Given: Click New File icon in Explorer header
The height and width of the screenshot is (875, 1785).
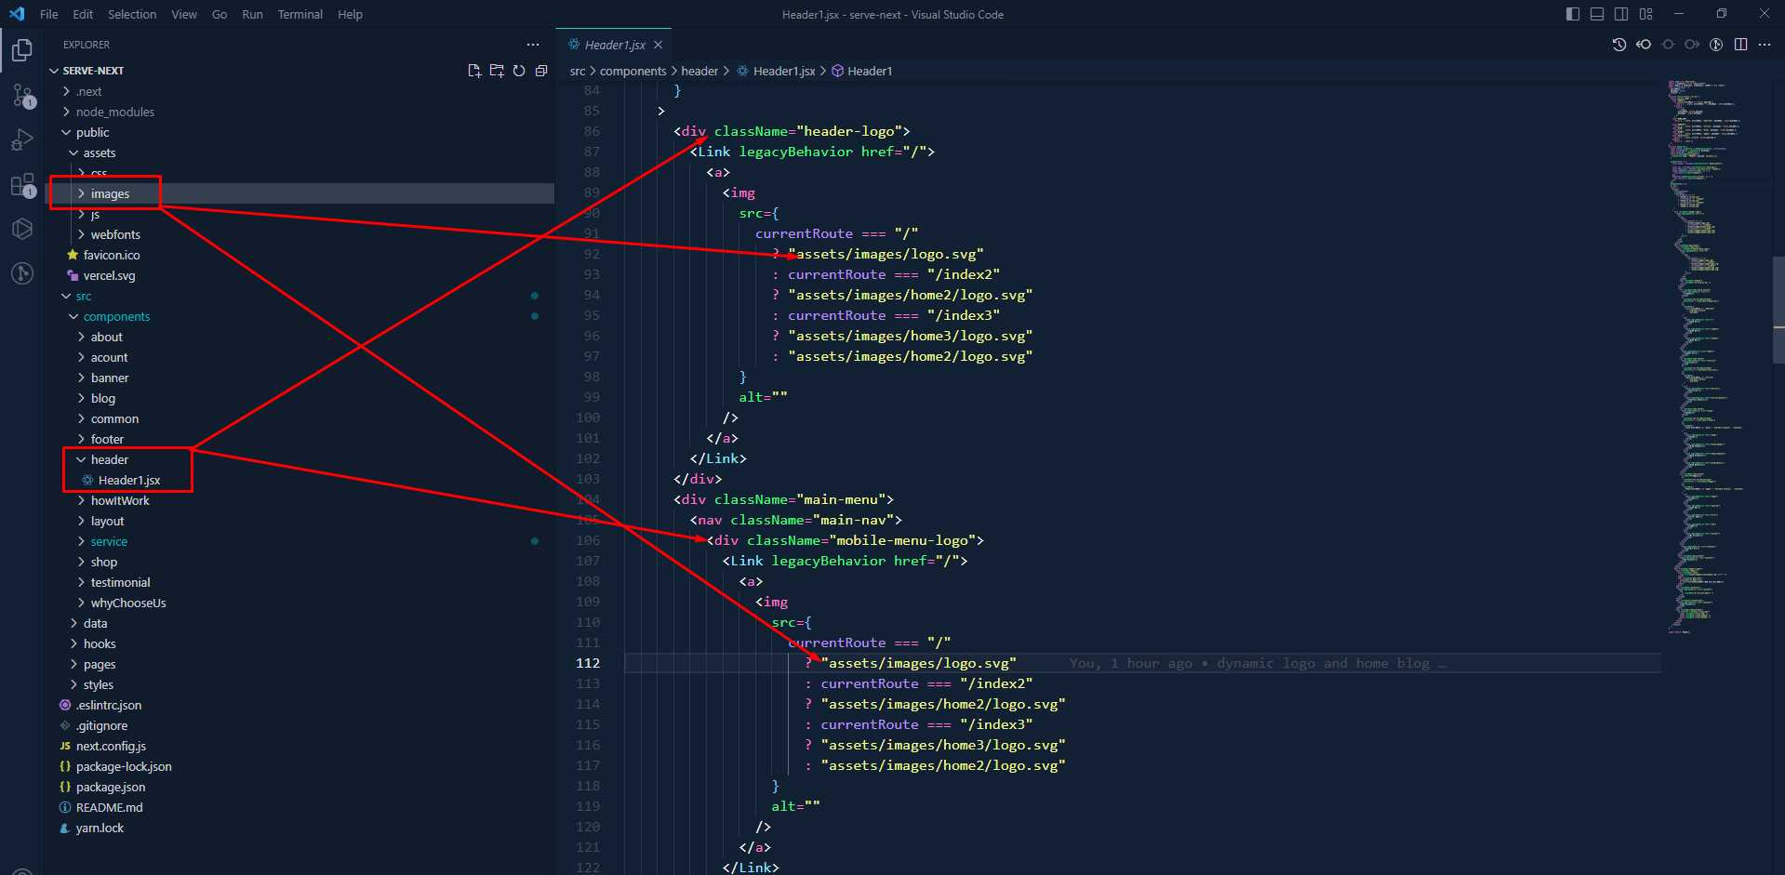Looking at the screenshot, I should 474,71.
